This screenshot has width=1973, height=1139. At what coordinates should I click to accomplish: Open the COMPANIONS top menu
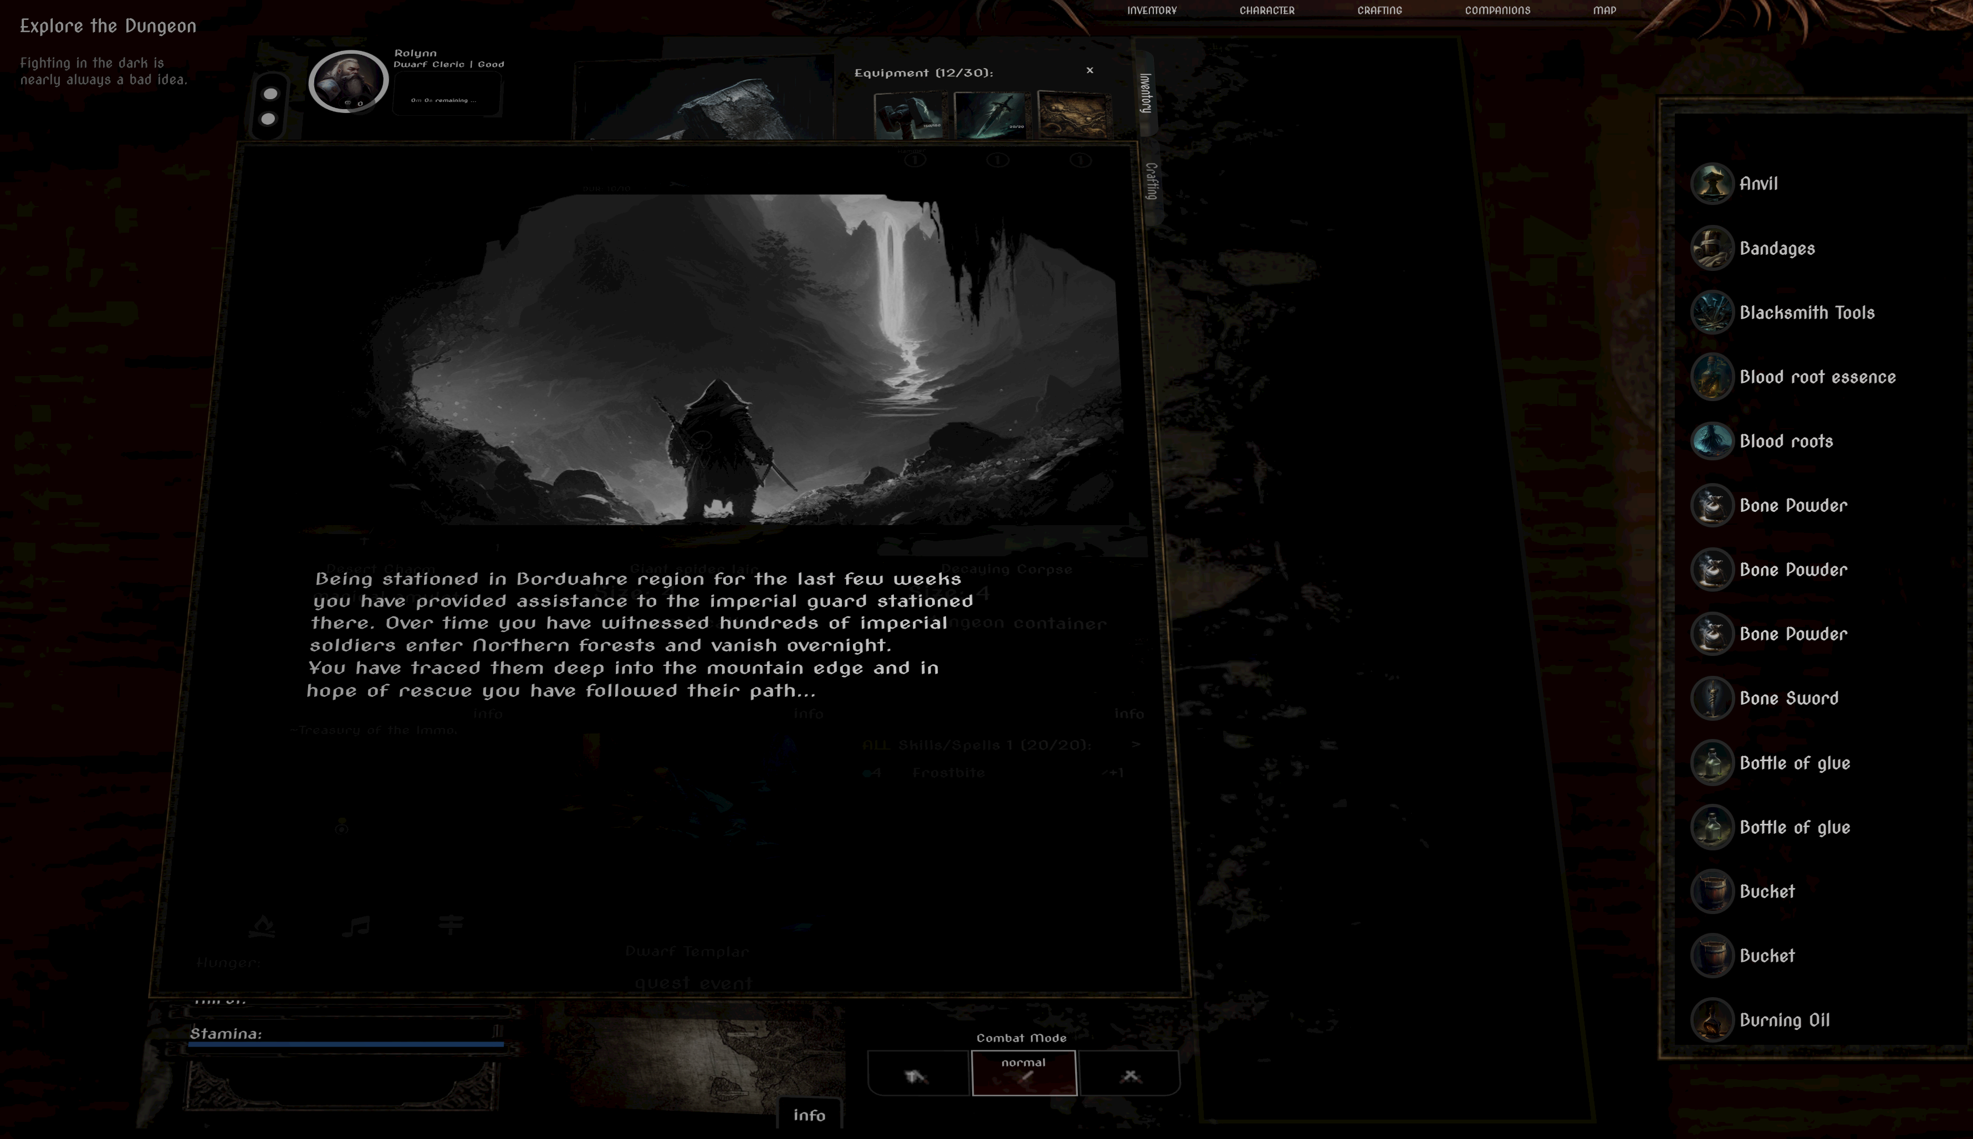point(1497,10)
